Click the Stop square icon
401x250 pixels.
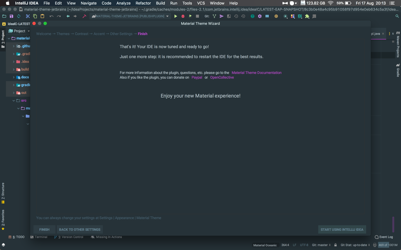[197, 16]
